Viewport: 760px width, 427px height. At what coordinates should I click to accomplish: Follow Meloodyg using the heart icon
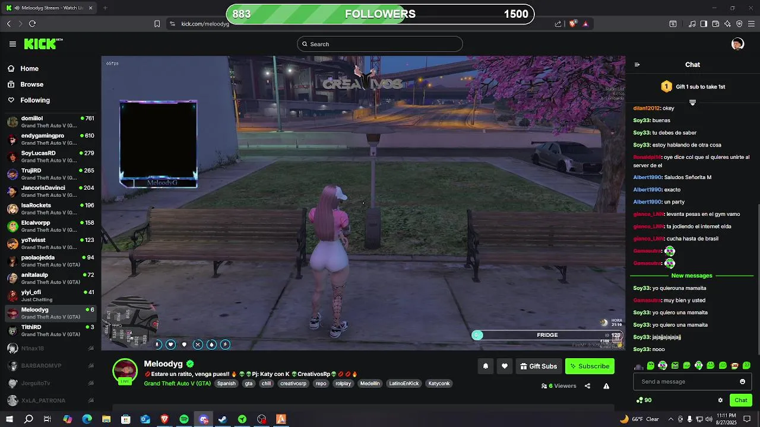tap(505, 367)
